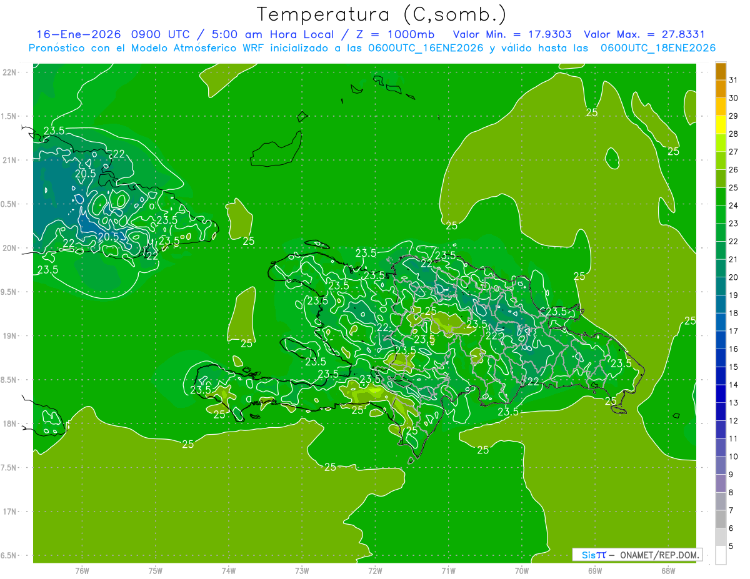The width and height of the screenshot is (750, 579).
Task: Click the blue color bar segment between 15 and 16
Action: 721,358
